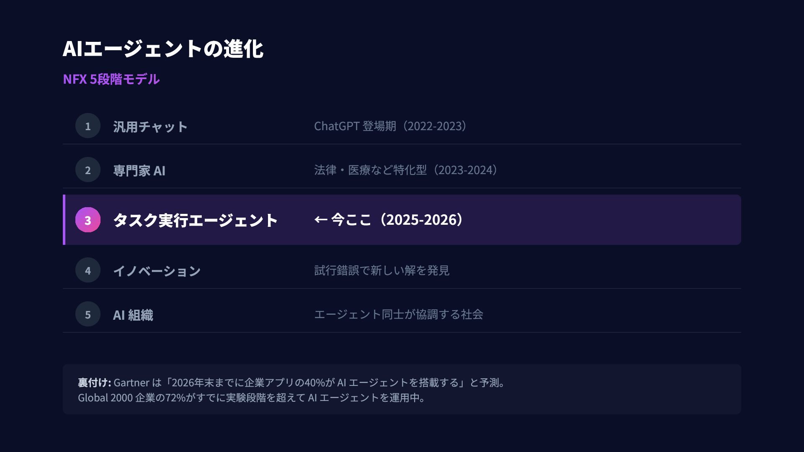The height and width of the screenshot is (452, 804).
Task: Click the 試行錯誤で新しい解を発見 text
Action: (x=381, y=270)
